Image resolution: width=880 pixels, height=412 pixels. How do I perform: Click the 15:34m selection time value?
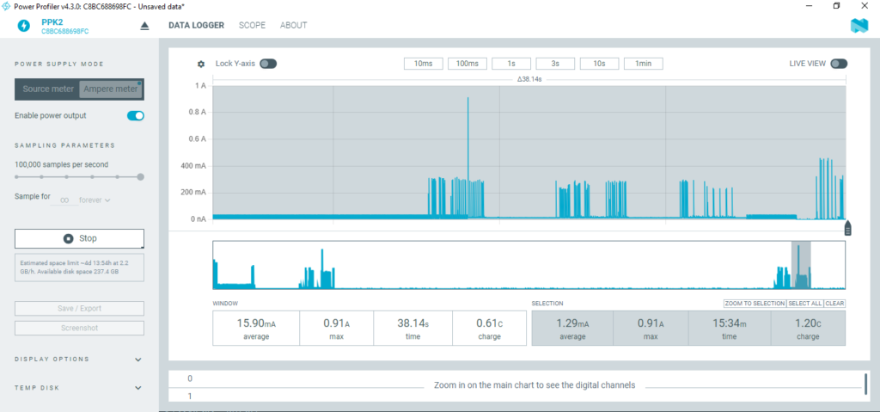click(729, 323)
